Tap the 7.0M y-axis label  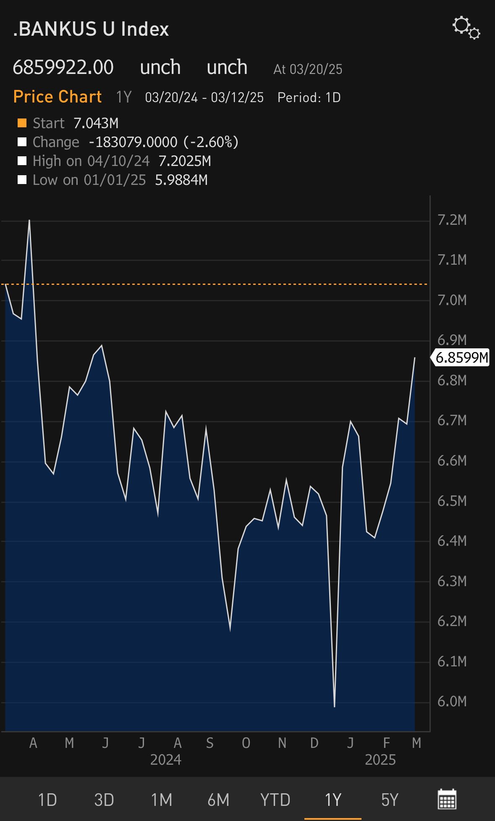click(x=452, y=300)
